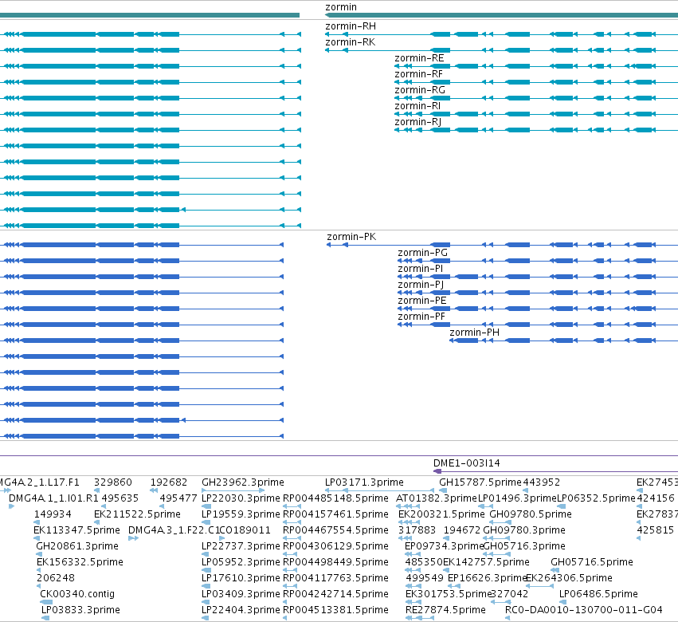The height and width of the screenshot is (622, 678).
Task: Select the LP05952.3prime EST label
Action: point(241,563)
